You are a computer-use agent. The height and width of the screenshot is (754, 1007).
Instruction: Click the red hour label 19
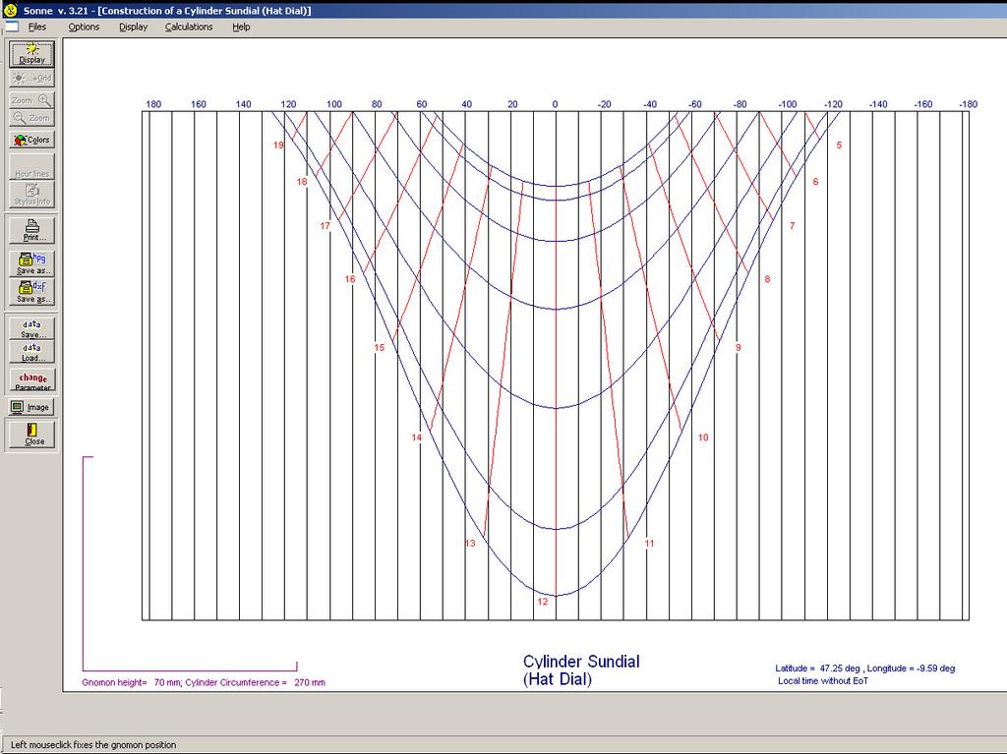[x=278, y=145]
